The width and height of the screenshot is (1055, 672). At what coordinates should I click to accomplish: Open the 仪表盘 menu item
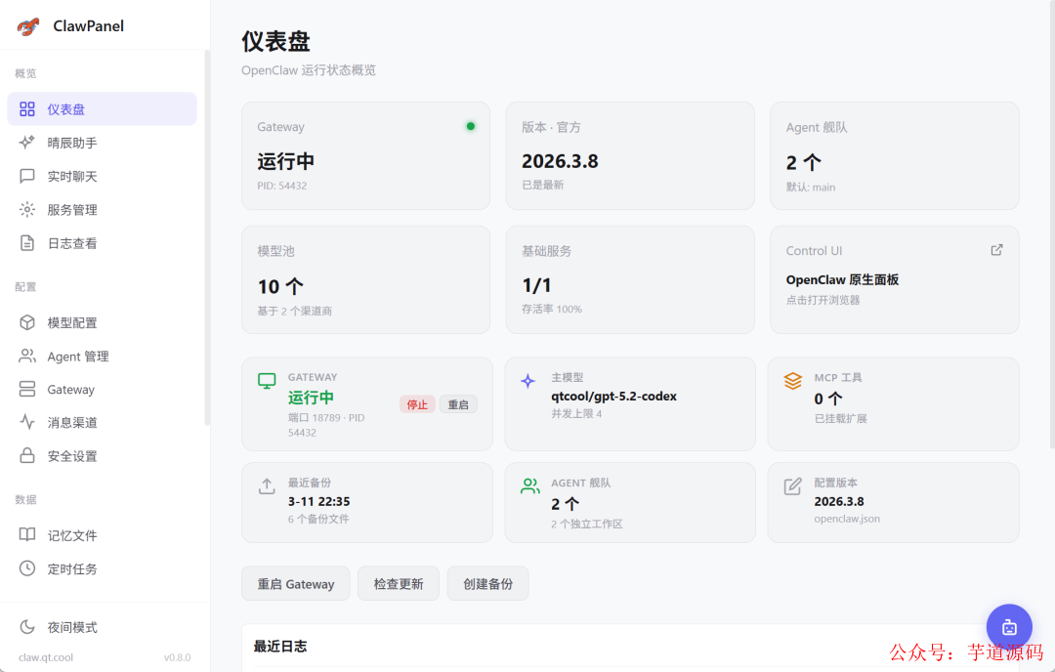103,109
